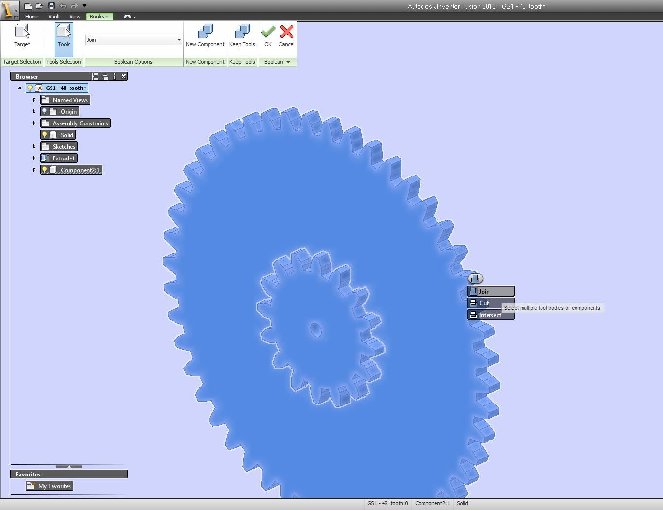The image size is (663, 510).
Task: Toggle visibility of Component2:1
Action: coord(44,170)
